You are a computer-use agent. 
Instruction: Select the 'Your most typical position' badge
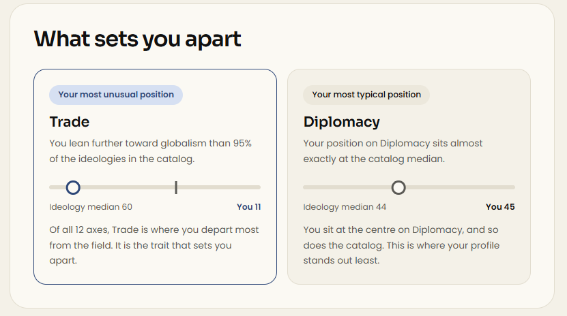[x=366, y=95]
